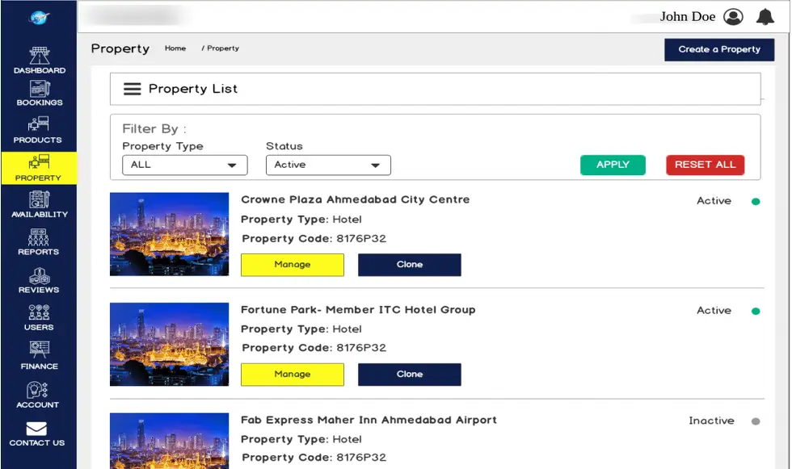The width and height of the screenshot is (792, 469).
Task: Select the CONTACT US menu label
Action: (x=37, y=443)
